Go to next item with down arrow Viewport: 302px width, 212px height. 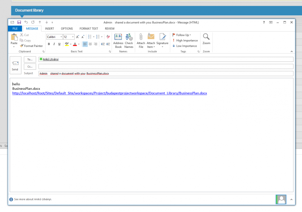coord(46,22)
